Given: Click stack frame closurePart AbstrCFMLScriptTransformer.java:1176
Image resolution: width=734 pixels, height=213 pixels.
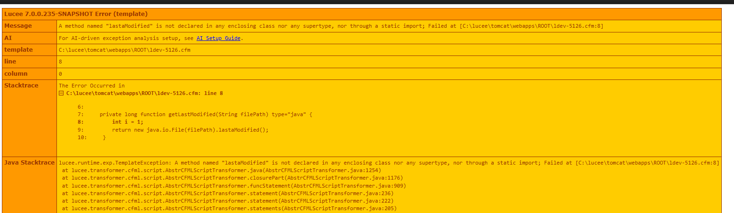Looking at the screenshot, I should [232, 178].
